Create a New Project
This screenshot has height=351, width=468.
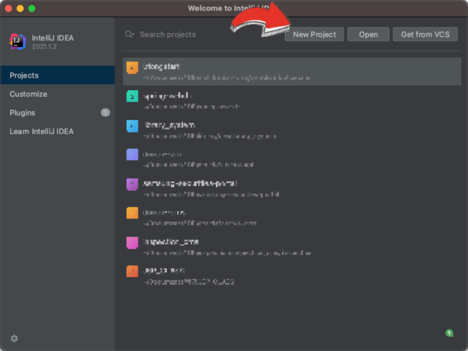point(314,34)
